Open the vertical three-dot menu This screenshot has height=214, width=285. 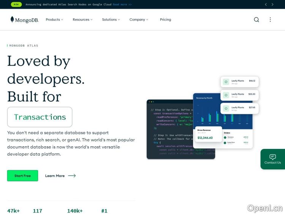(270, 20)
